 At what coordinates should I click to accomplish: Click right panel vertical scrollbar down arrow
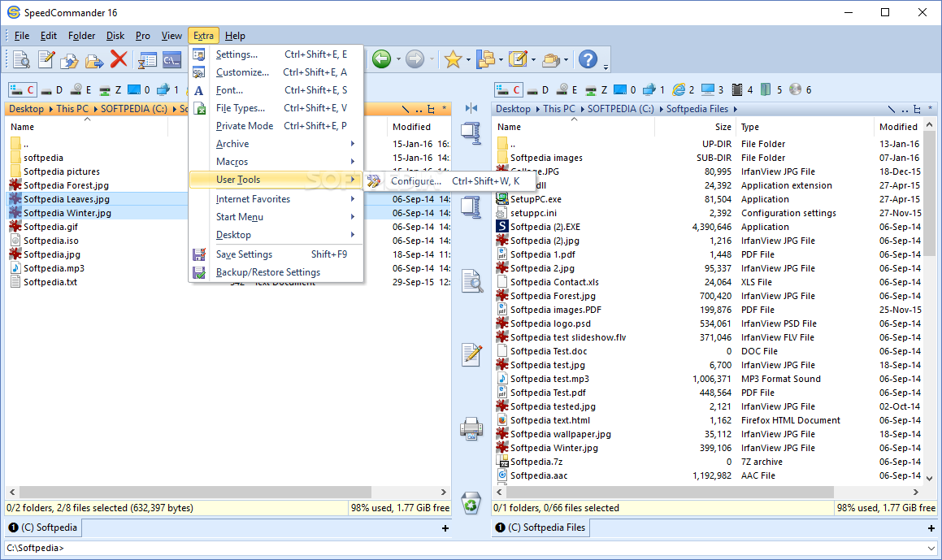[x=929, y=478]
